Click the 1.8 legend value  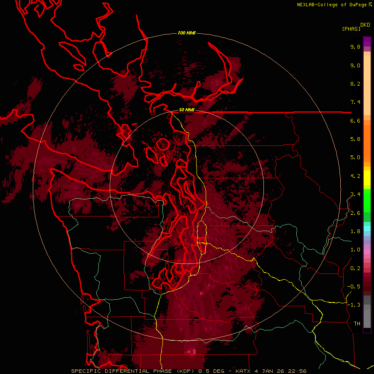click(x=355, y=231)
